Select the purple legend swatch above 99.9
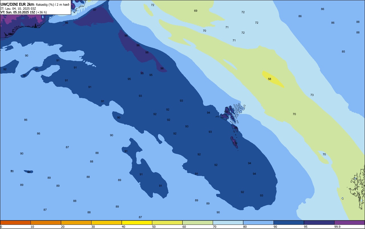The image size is (365, 229). point(349,222)
